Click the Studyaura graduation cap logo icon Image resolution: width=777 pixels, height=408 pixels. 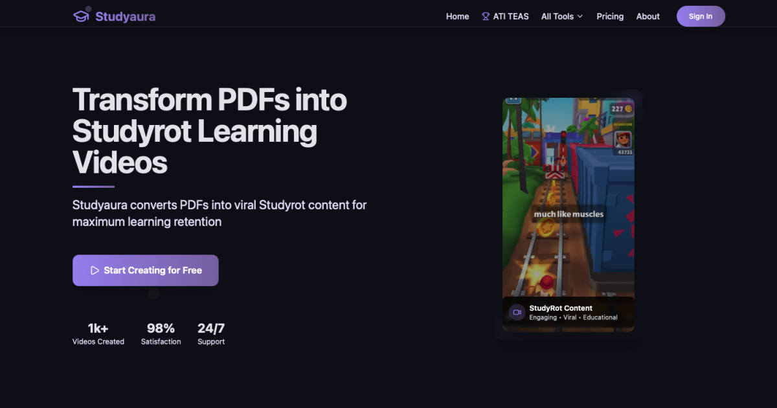tap(81, 16)
